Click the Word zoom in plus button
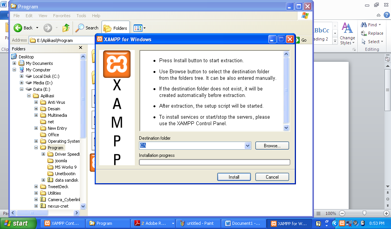391x229 pixels. click(386, 213)
